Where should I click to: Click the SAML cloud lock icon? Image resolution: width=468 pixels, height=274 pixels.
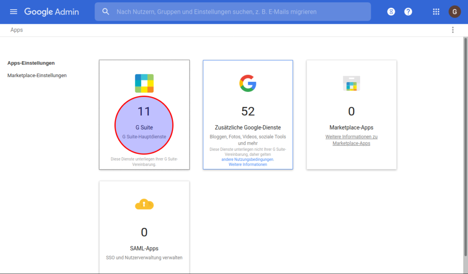[x=144, y=204]
